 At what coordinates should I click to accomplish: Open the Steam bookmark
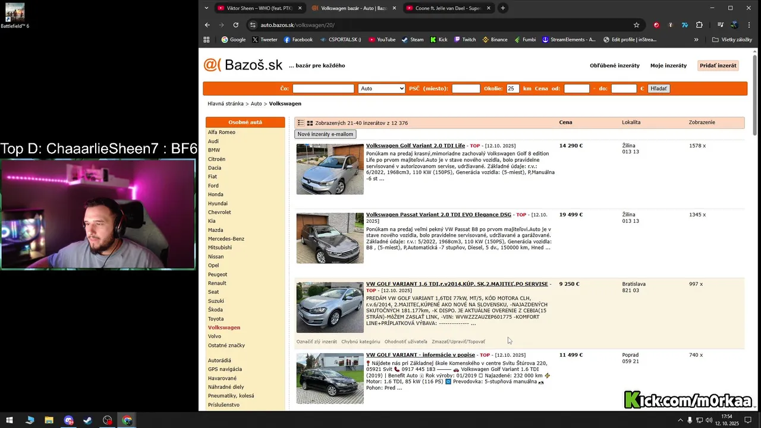coord(413,40)
